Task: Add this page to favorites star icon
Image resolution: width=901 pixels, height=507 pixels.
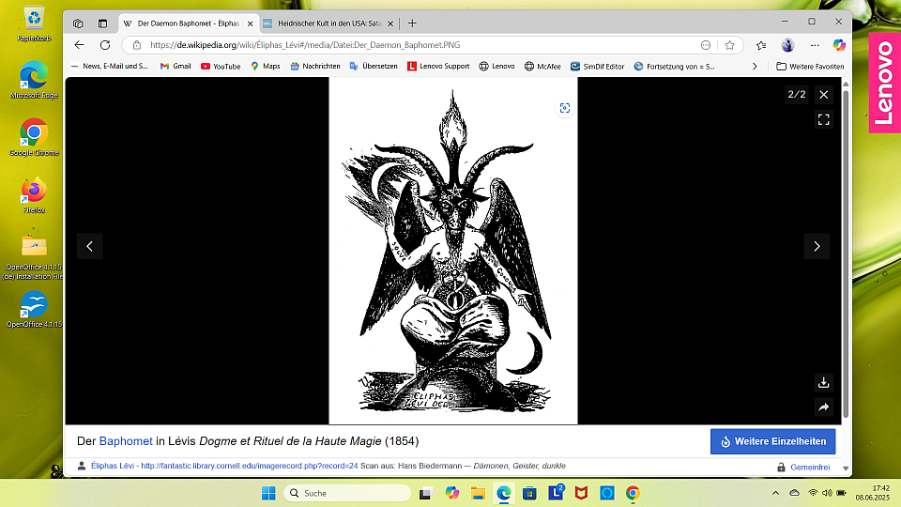Action: tap(730, 45)
